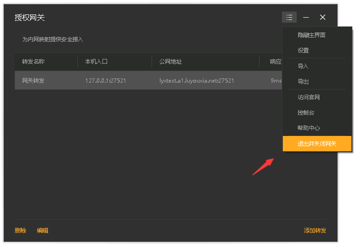
Task: Click 添加转发 at bottom right
Action: coord(315,231)
